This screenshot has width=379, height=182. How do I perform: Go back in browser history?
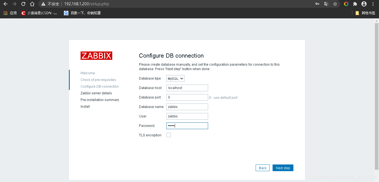pos(6,4)
